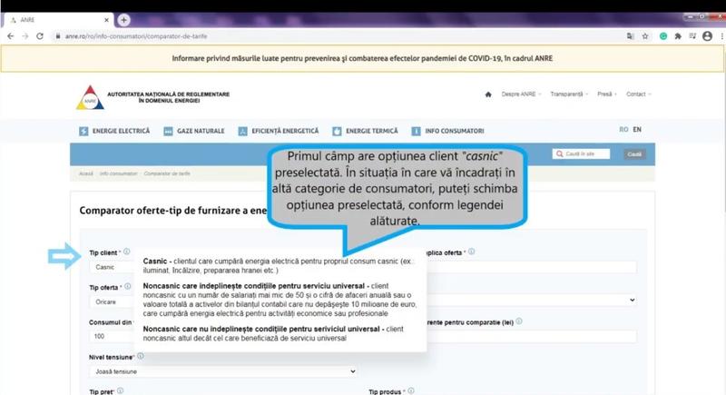Click the info icon next to Nivel tensiune
This screenshot has width=726, height=395.
tap(141, 357)
